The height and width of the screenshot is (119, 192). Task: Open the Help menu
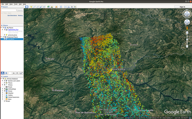coord(24,4)
